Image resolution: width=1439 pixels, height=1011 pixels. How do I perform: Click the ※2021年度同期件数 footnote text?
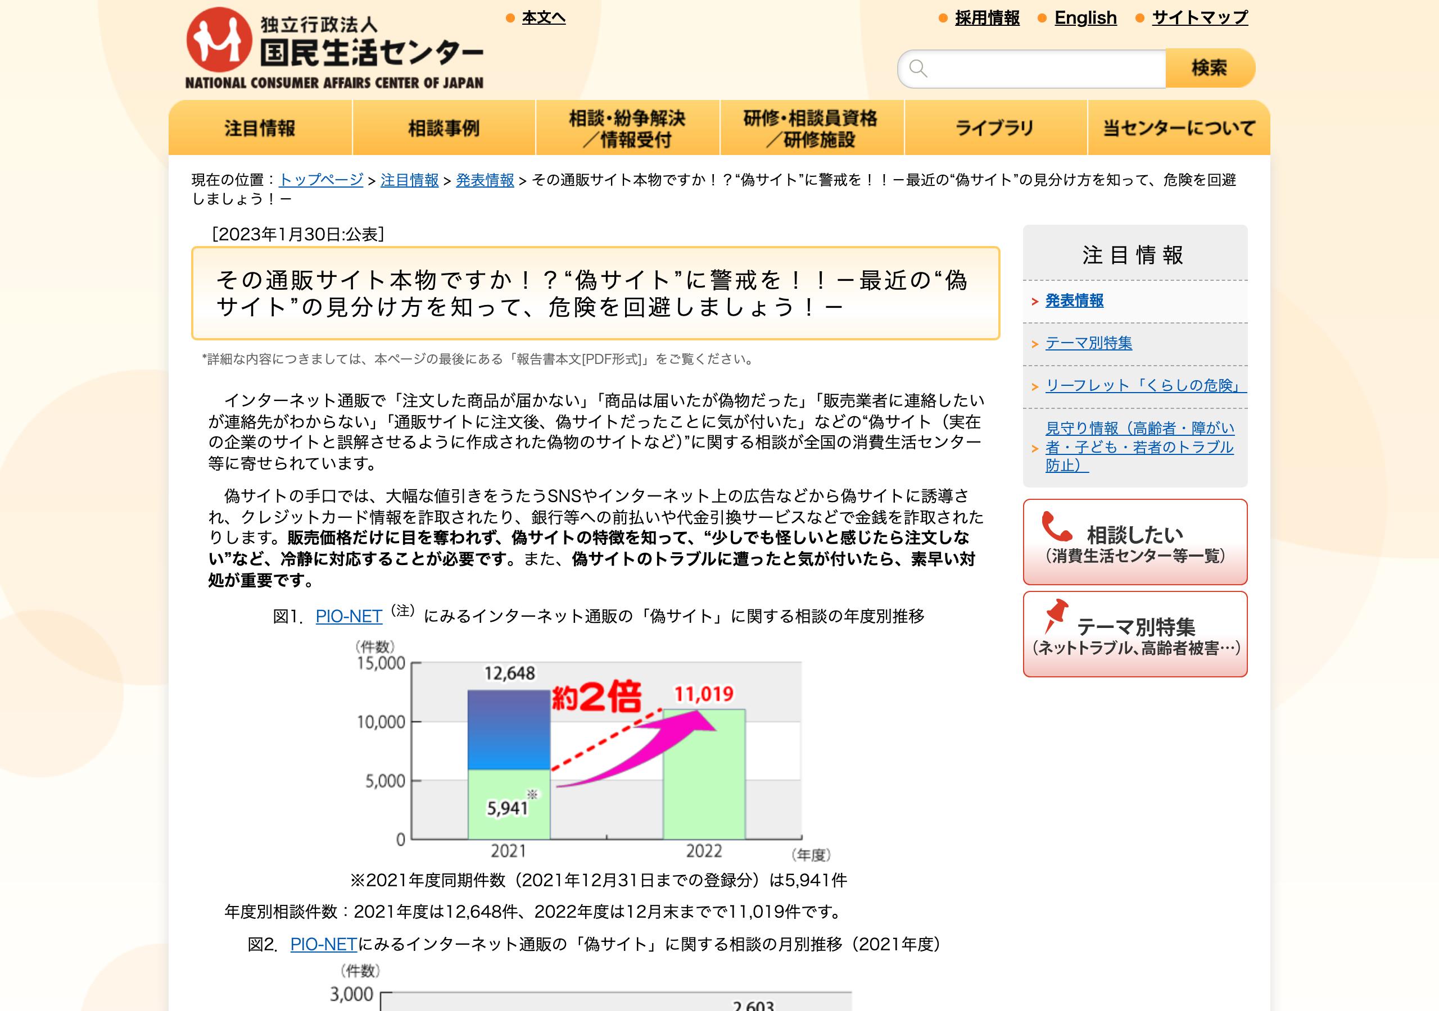coord(599,880)
